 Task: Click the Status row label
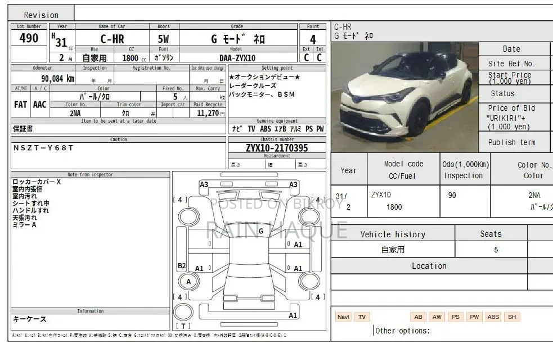[502, 93]
